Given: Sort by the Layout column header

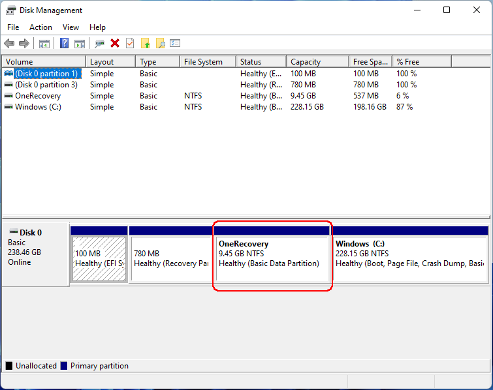Looking at the screenshot, I should coord(110,61).
